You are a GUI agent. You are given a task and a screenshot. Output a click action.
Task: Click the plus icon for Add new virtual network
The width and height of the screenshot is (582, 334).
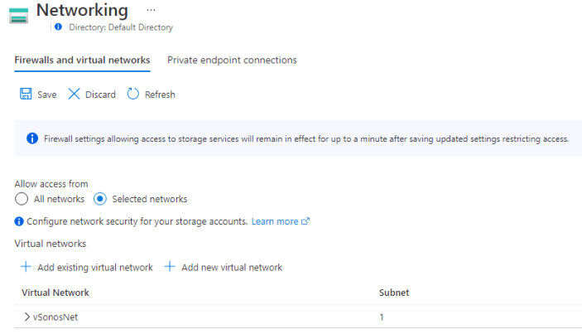click(170, 267)
